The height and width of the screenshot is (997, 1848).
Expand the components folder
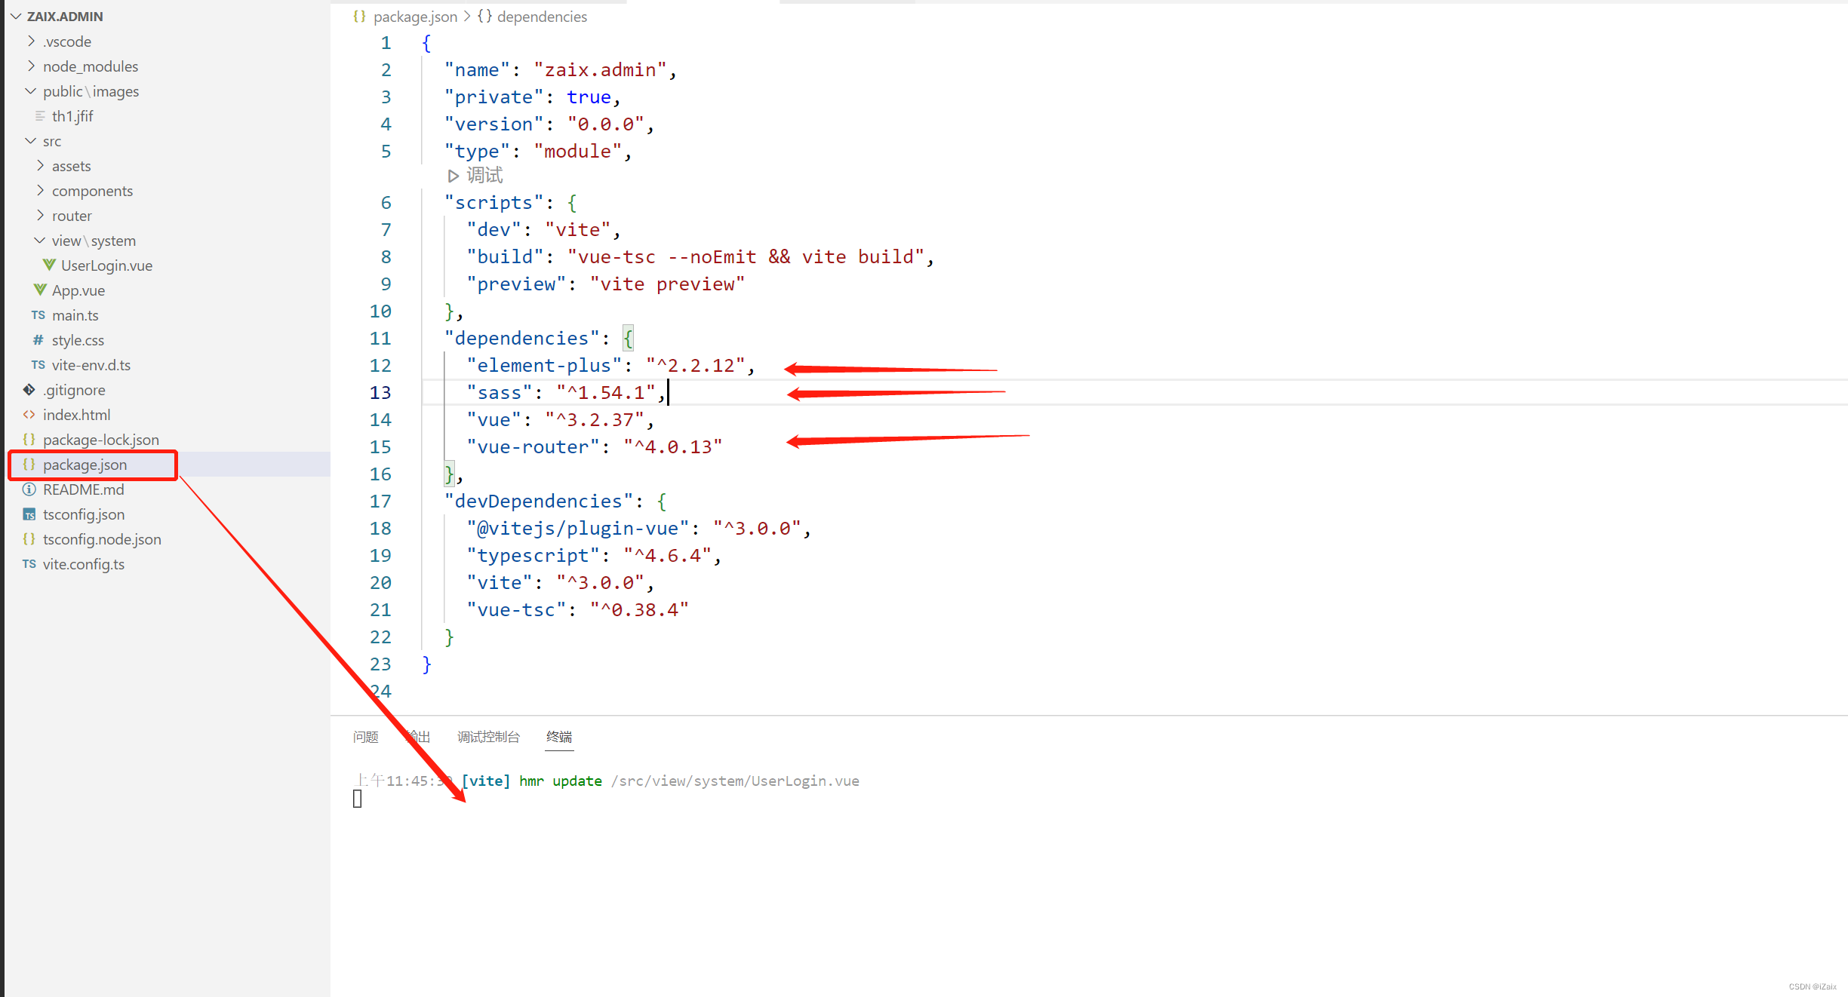point(40,190)
